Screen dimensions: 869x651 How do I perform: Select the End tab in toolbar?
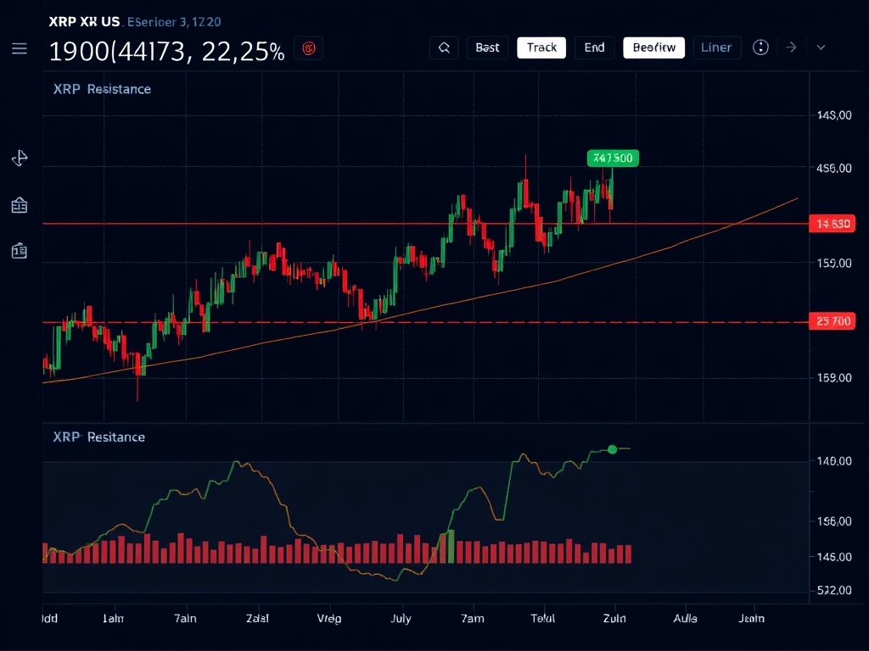(594, 47)
